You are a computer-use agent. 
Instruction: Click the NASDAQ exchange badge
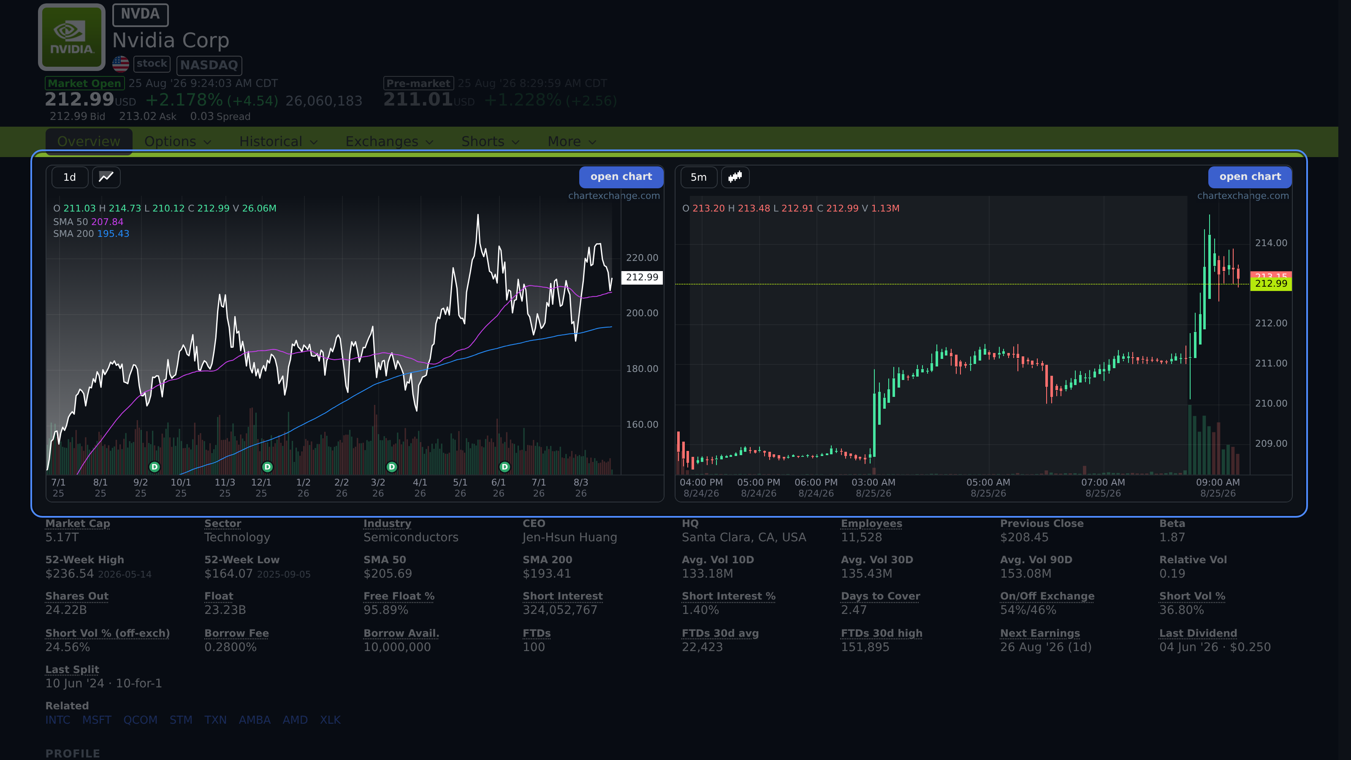[209, 65]
